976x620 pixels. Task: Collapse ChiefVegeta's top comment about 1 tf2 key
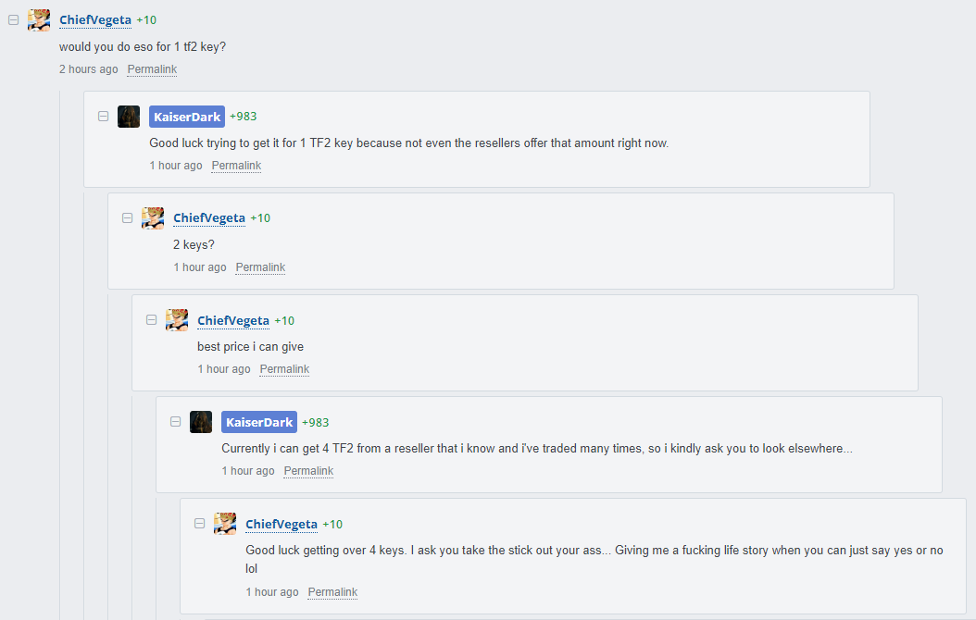click(13, 20)
